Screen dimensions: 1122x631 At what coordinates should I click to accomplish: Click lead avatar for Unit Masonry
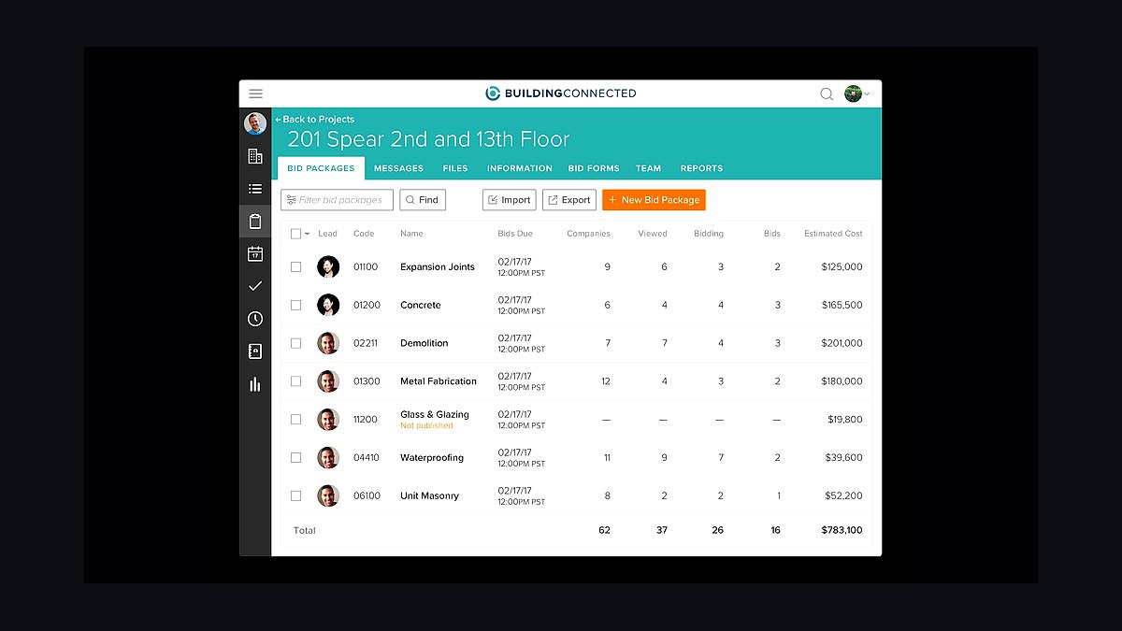[x=328, y=495]
